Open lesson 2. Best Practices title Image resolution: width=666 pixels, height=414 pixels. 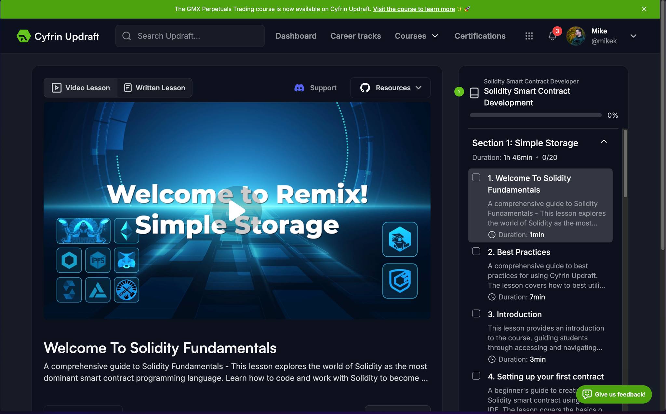coord(519,252)
